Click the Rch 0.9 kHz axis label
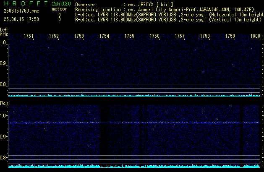 (x=3, y=136)
